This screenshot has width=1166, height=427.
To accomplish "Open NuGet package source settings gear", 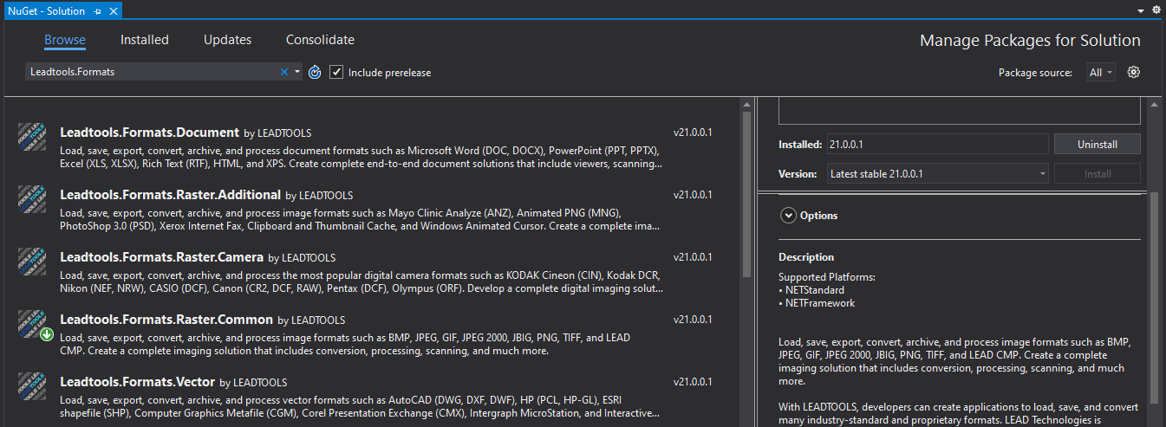I will coord(1133,72).
